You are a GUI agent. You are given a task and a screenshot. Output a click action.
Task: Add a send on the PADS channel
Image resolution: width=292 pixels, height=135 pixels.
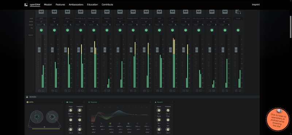159,22
